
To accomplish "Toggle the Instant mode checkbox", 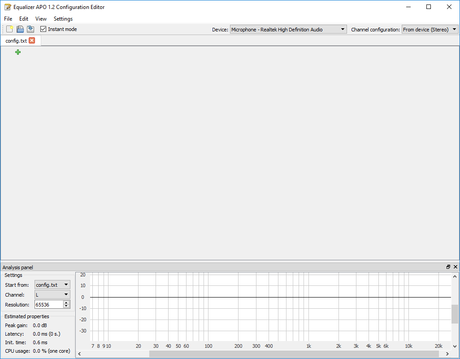I will [43, 29].
